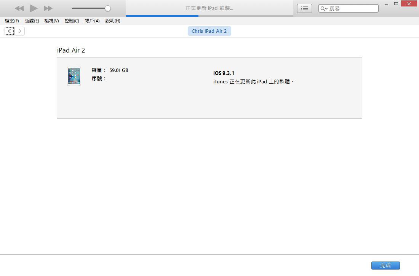This screenshot has width=419, height=276.
Task: Open the 帳戶(A) menu
Action: [x=92, y=21]
